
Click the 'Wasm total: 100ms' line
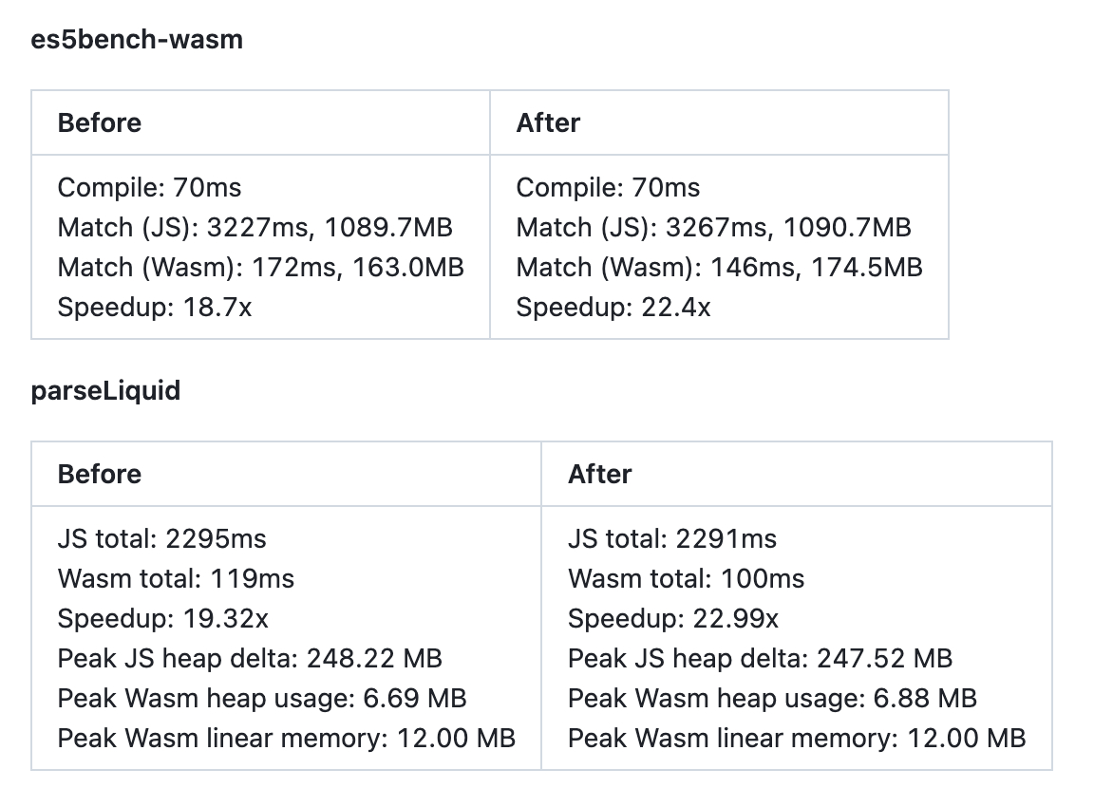(686, 579)
